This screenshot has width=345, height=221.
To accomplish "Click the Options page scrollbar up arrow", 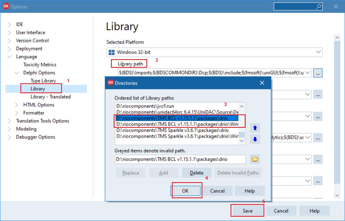I will click(x=337, y=38).
